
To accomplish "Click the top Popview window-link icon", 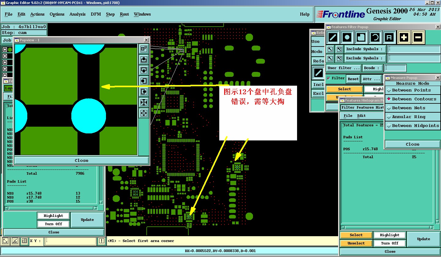I will click(144, 48).
